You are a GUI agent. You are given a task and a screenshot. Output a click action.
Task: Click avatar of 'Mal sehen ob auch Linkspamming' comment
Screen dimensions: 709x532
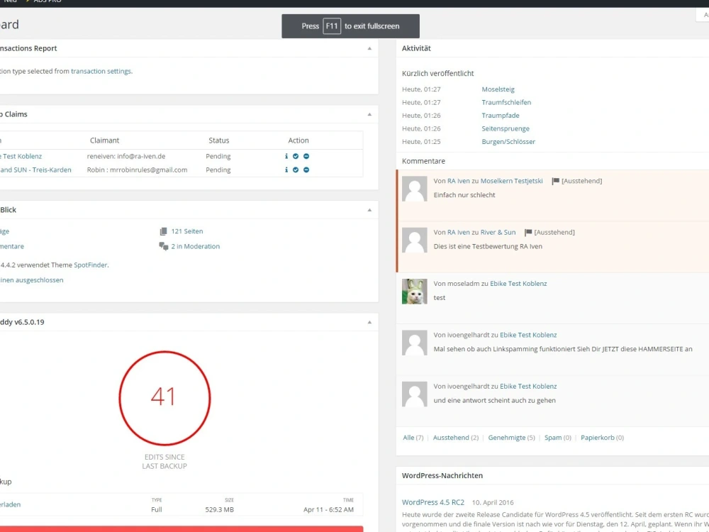415,343
